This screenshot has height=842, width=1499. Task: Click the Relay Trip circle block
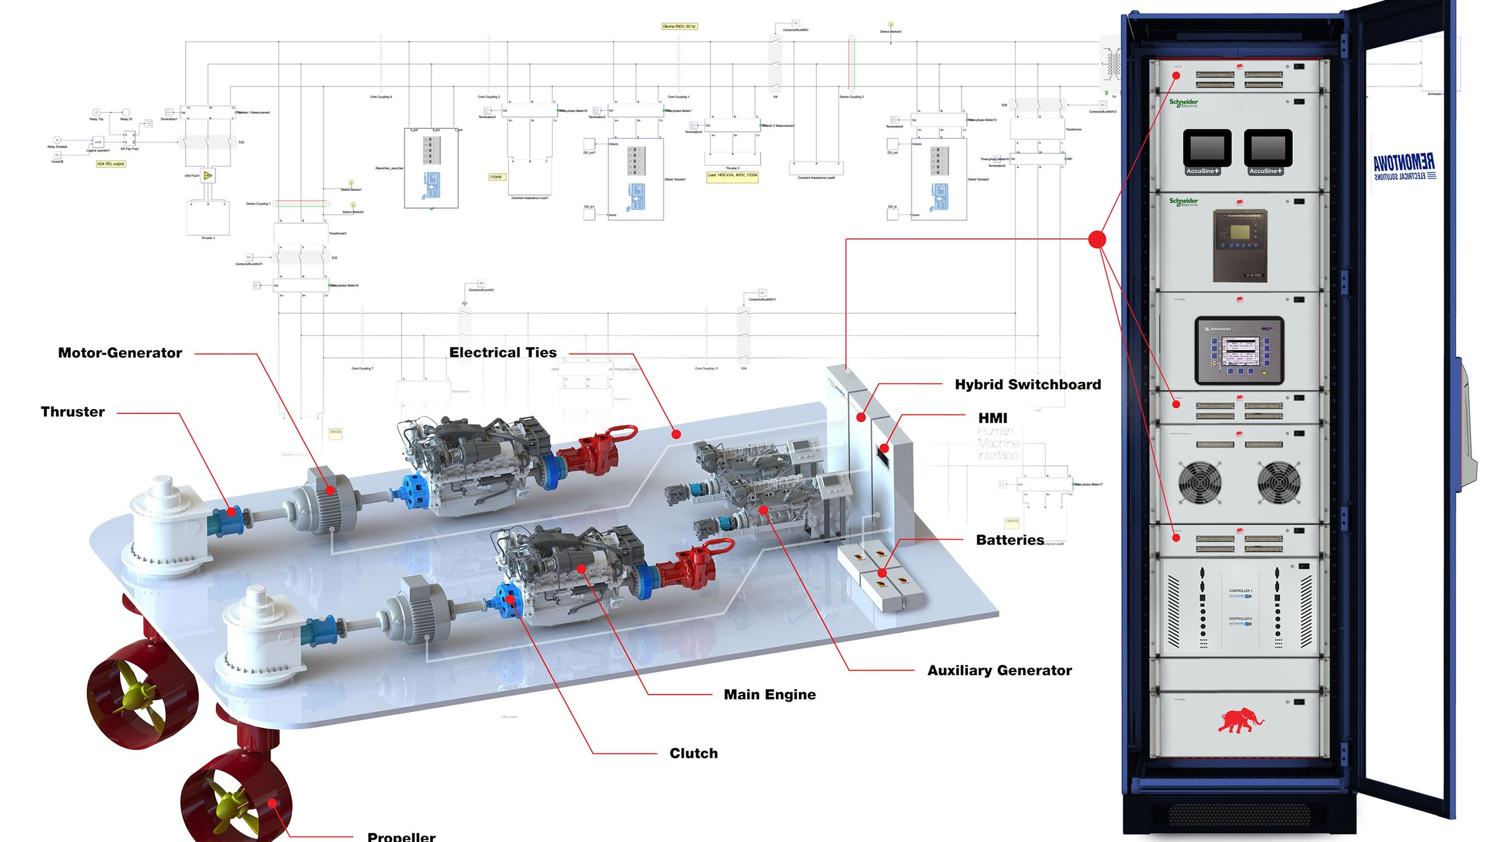click(97, 112)
